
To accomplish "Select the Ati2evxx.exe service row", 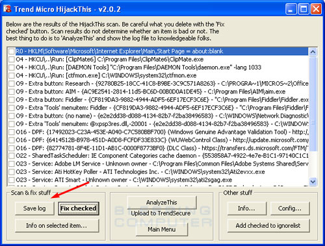I will pos(140,172).
